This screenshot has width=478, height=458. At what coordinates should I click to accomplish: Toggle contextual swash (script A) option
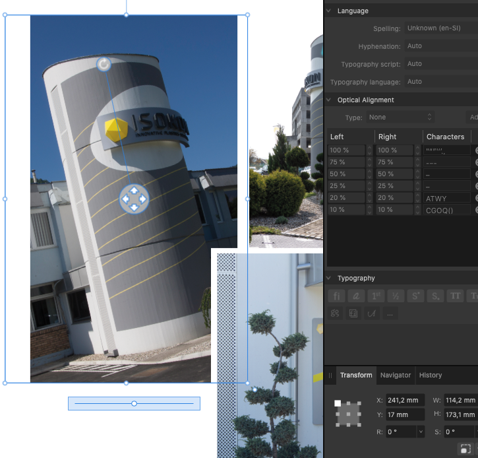(x=372, y=313)
